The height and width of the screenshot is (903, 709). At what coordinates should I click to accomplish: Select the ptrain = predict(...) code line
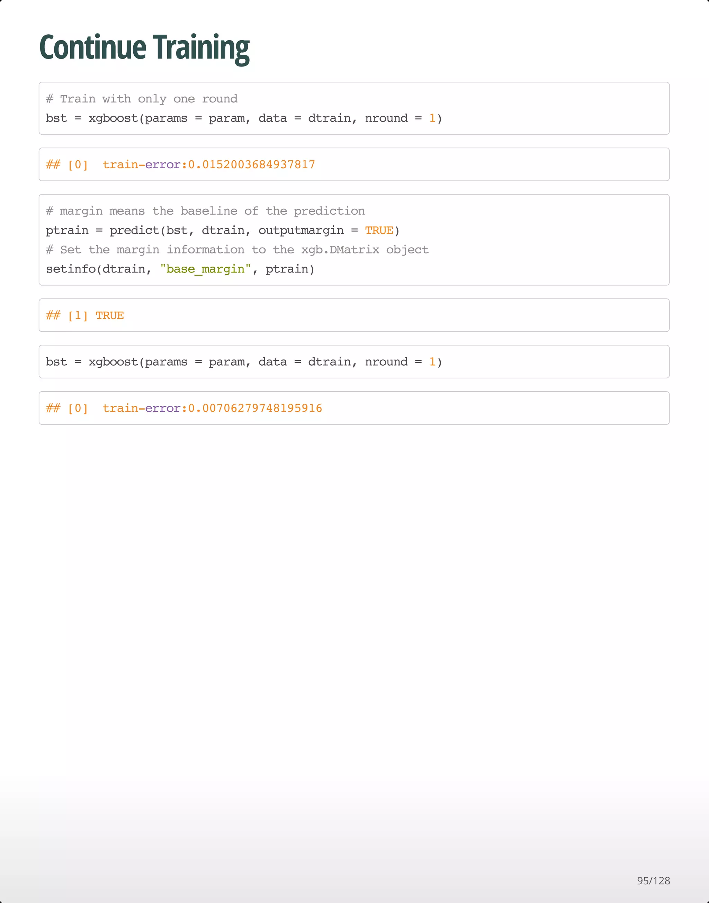tap(223, 230)
